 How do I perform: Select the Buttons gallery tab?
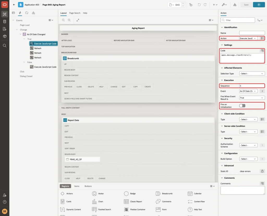pyautogui.click(x=88, y=186)
